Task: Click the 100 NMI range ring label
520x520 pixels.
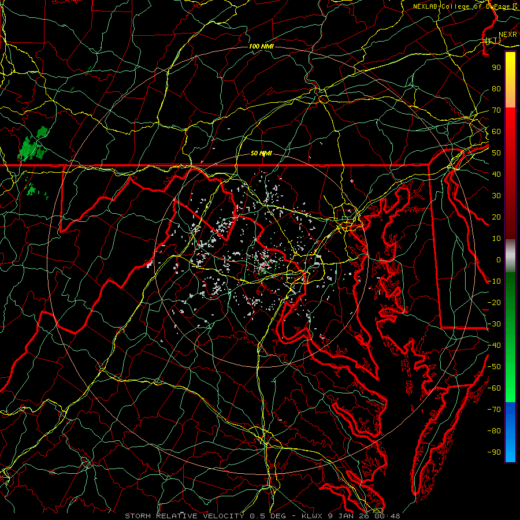Action: click(x=261, y=46)
